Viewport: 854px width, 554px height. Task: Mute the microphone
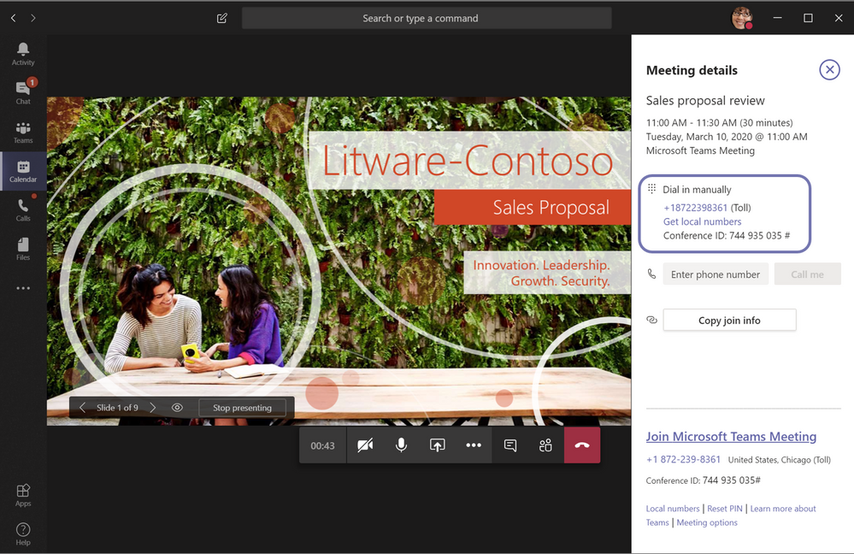(401, 445)
